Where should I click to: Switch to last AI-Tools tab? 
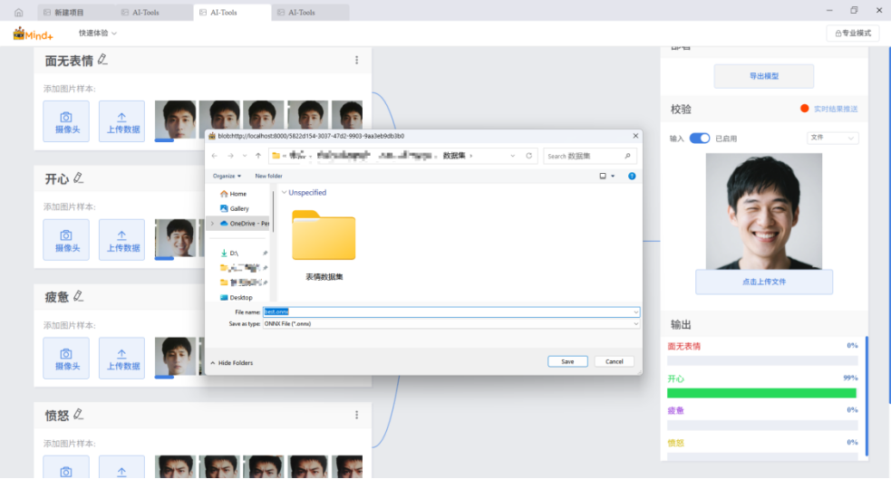310,13
